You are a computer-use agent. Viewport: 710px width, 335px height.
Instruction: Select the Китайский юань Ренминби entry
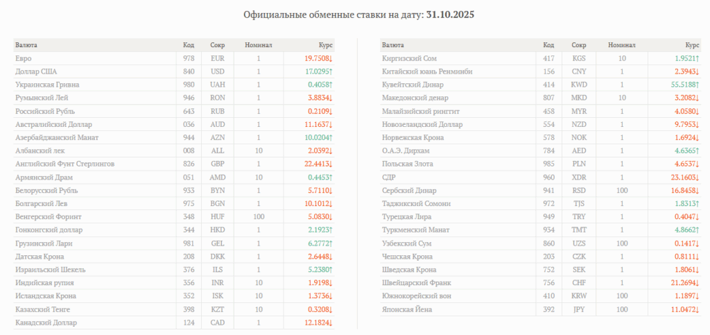(x=427, y=71)
